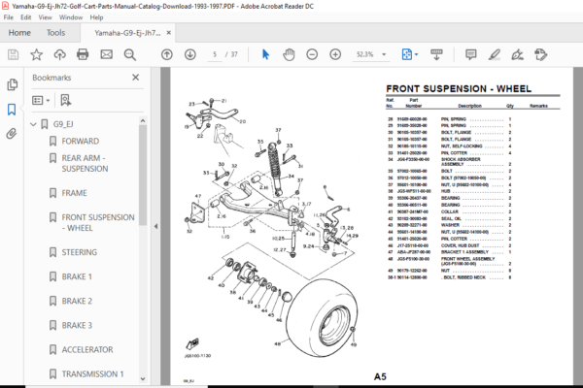The image size is (583, 388).
Task: Toggle the Bookmarks panel sidebar icon
Action: coord(12,110)
